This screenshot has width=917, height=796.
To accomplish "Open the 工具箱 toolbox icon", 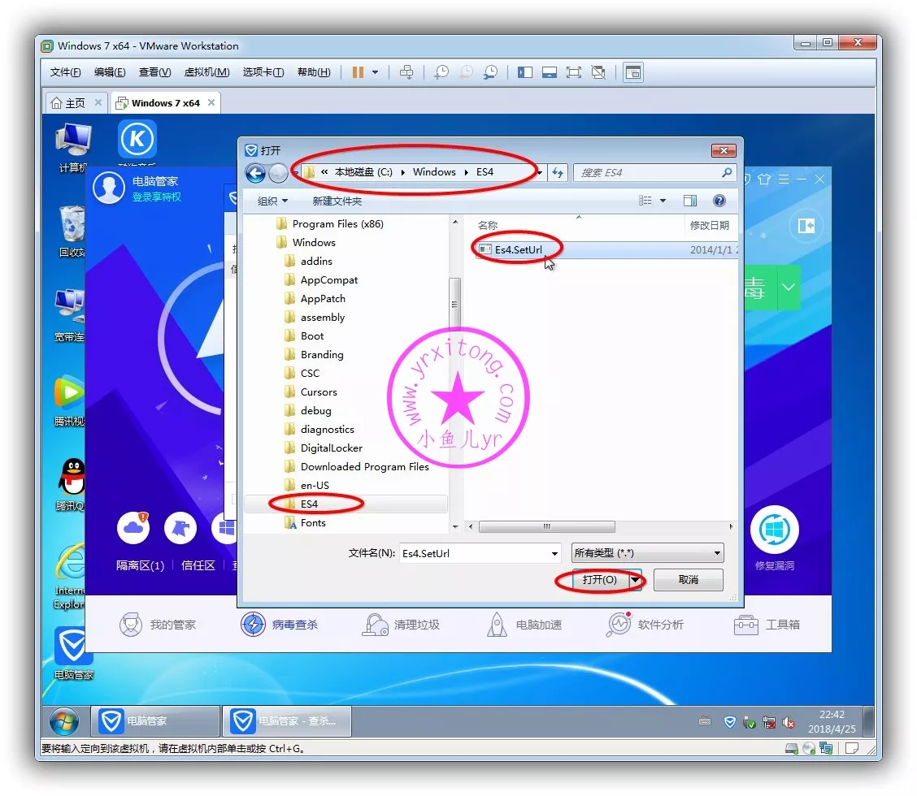I will (745, 625).
